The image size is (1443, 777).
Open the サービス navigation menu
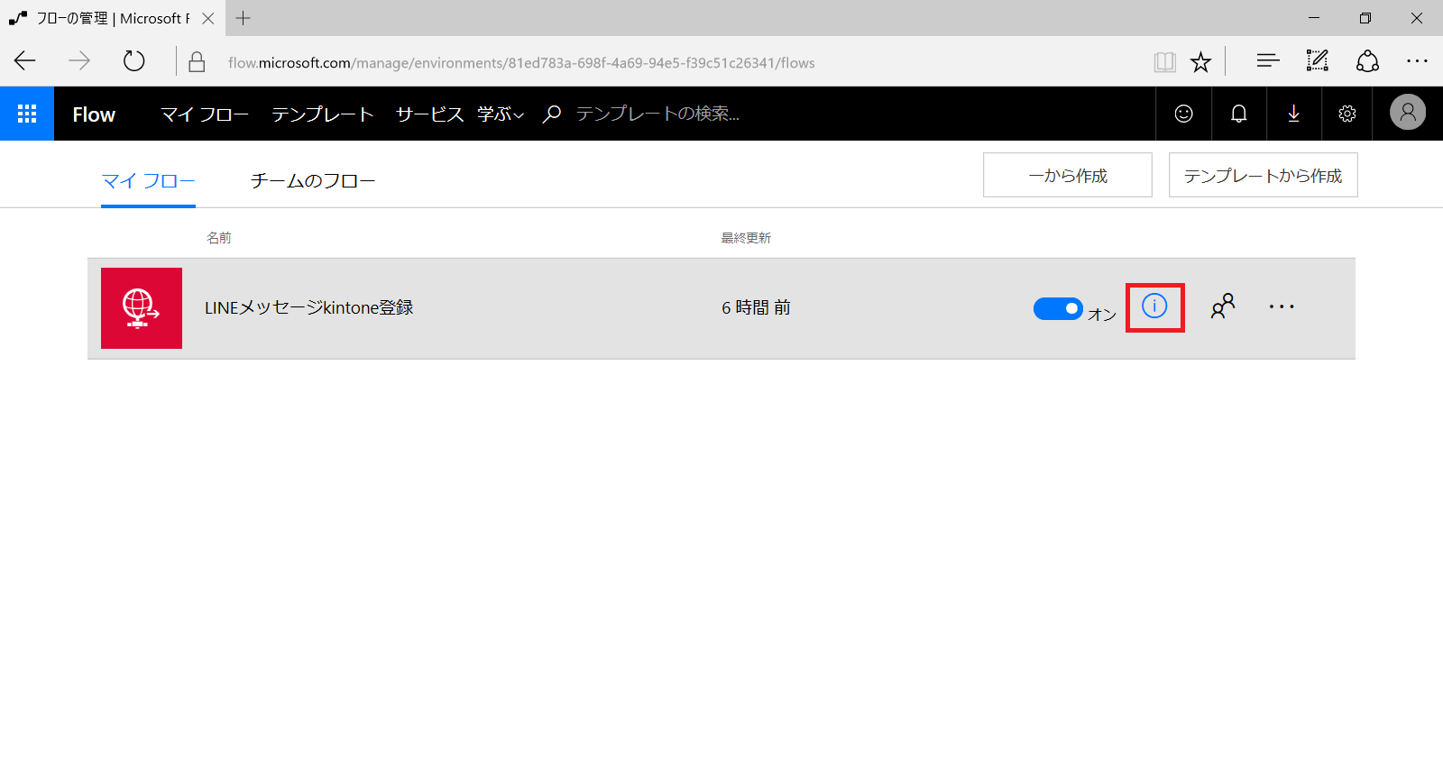(429, 114)
